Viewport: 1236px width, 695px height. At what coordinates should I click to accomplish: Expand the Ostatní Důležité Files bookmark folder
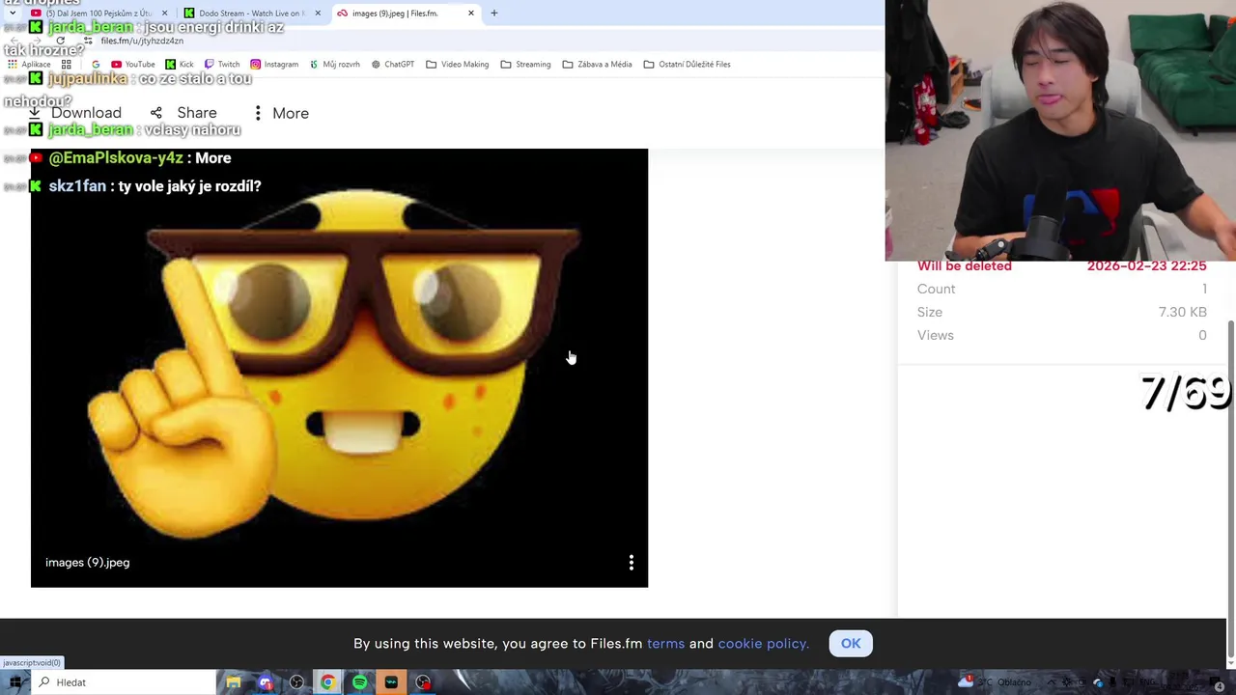pyautogui.click(x=687, y=64)
